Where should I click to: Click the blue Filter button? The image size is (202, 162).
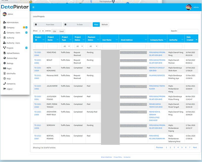pyautogui.click(x=96, y=24)
